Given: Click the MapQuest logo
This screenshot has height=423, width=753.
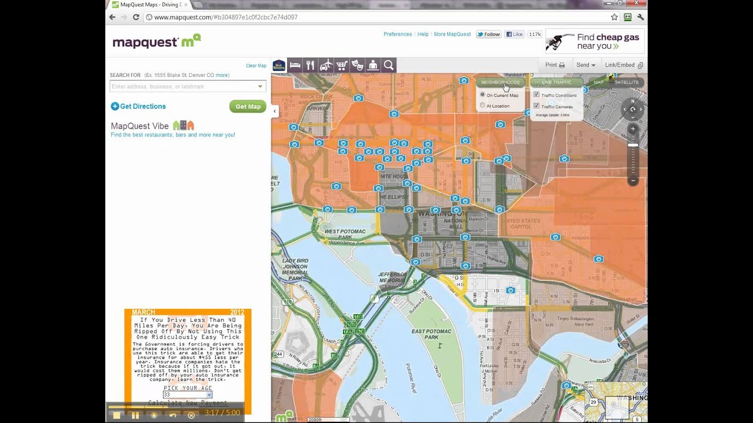Looking at the screenshot, I should point(156,42).
